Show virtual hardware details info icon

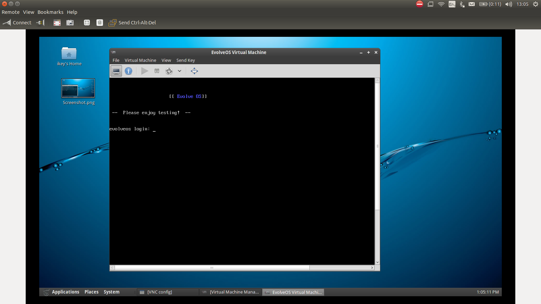[x=128, y=71]
